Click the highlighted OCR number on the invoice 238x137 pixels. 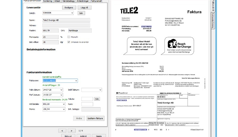[x=146, y=27]
